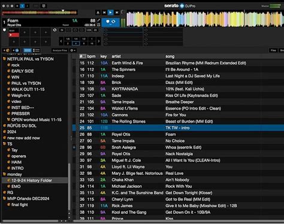Viewport: 284px width, 224px height.
Task: Click the list view icon in the library toolbar
Action: coord(36,50)
